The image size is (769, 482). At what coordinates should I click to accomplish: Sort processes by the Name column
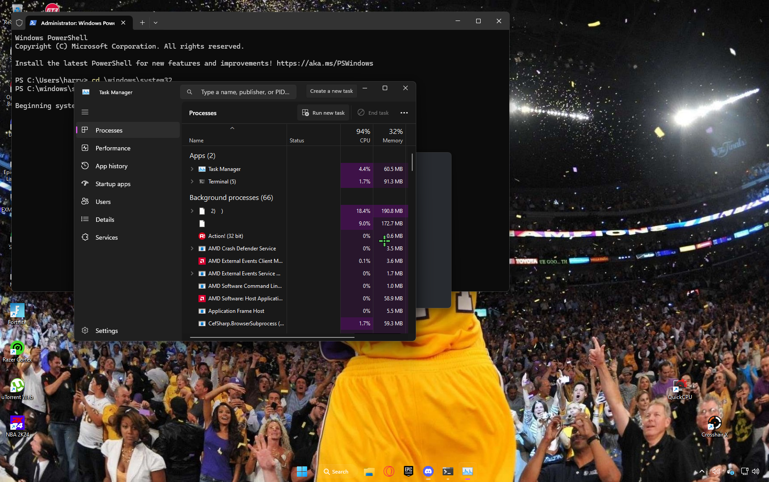pos(234,135)
